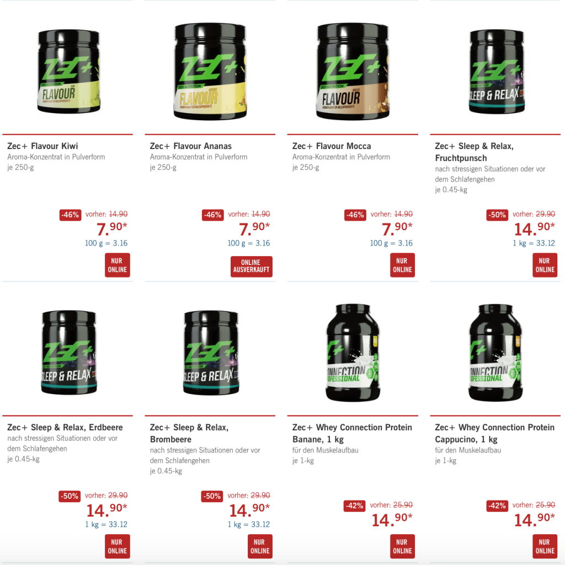Open the Sleep & Relax Fruchtpunsch image
565x565 pixels.
[497, 71]
